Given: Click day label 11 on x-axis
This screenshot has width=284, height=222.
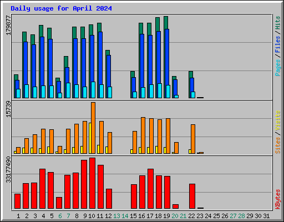Looking at the screenshot, I should [100, 216].
